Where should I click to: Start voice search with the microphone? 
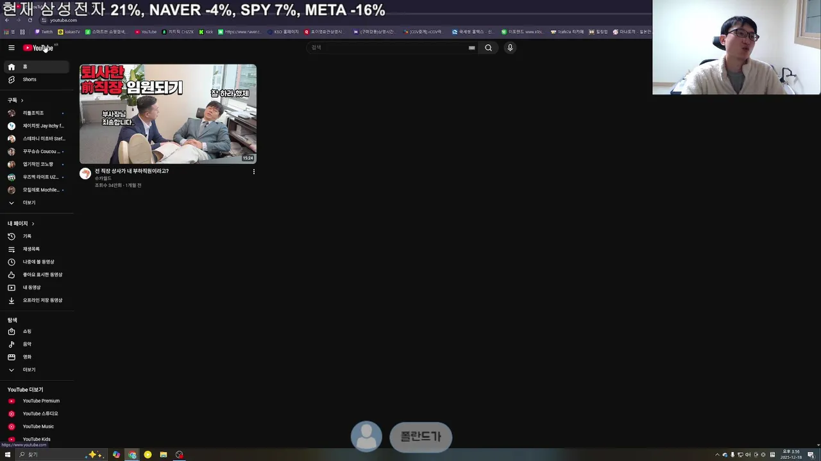click(x=510, y=47)
